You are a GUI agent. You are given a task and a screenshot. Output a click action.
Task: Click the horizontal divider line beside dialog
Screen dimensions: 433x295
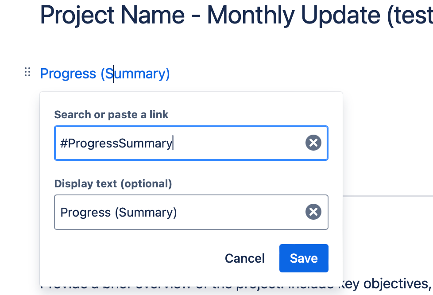(388, 196)
